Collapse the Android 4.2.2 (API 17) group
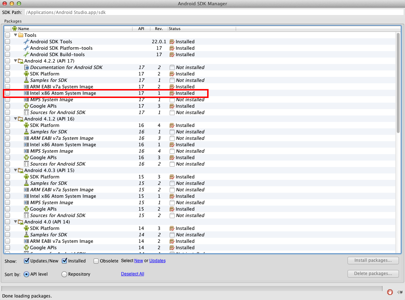This screenshot has height=300, width=405. click(x=15, y=61)
